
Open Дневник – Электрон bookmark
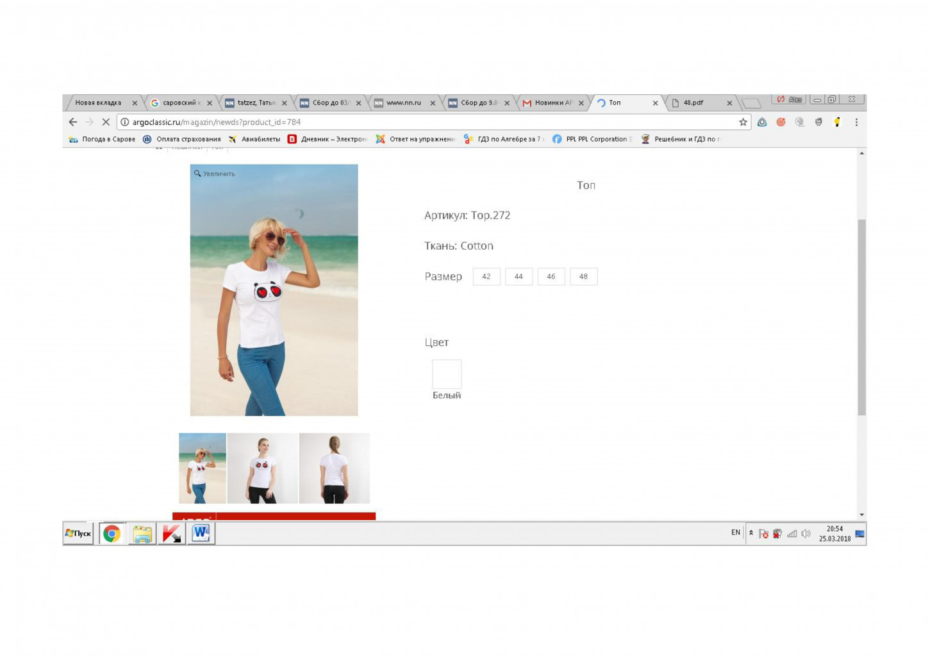click(327, 139)
